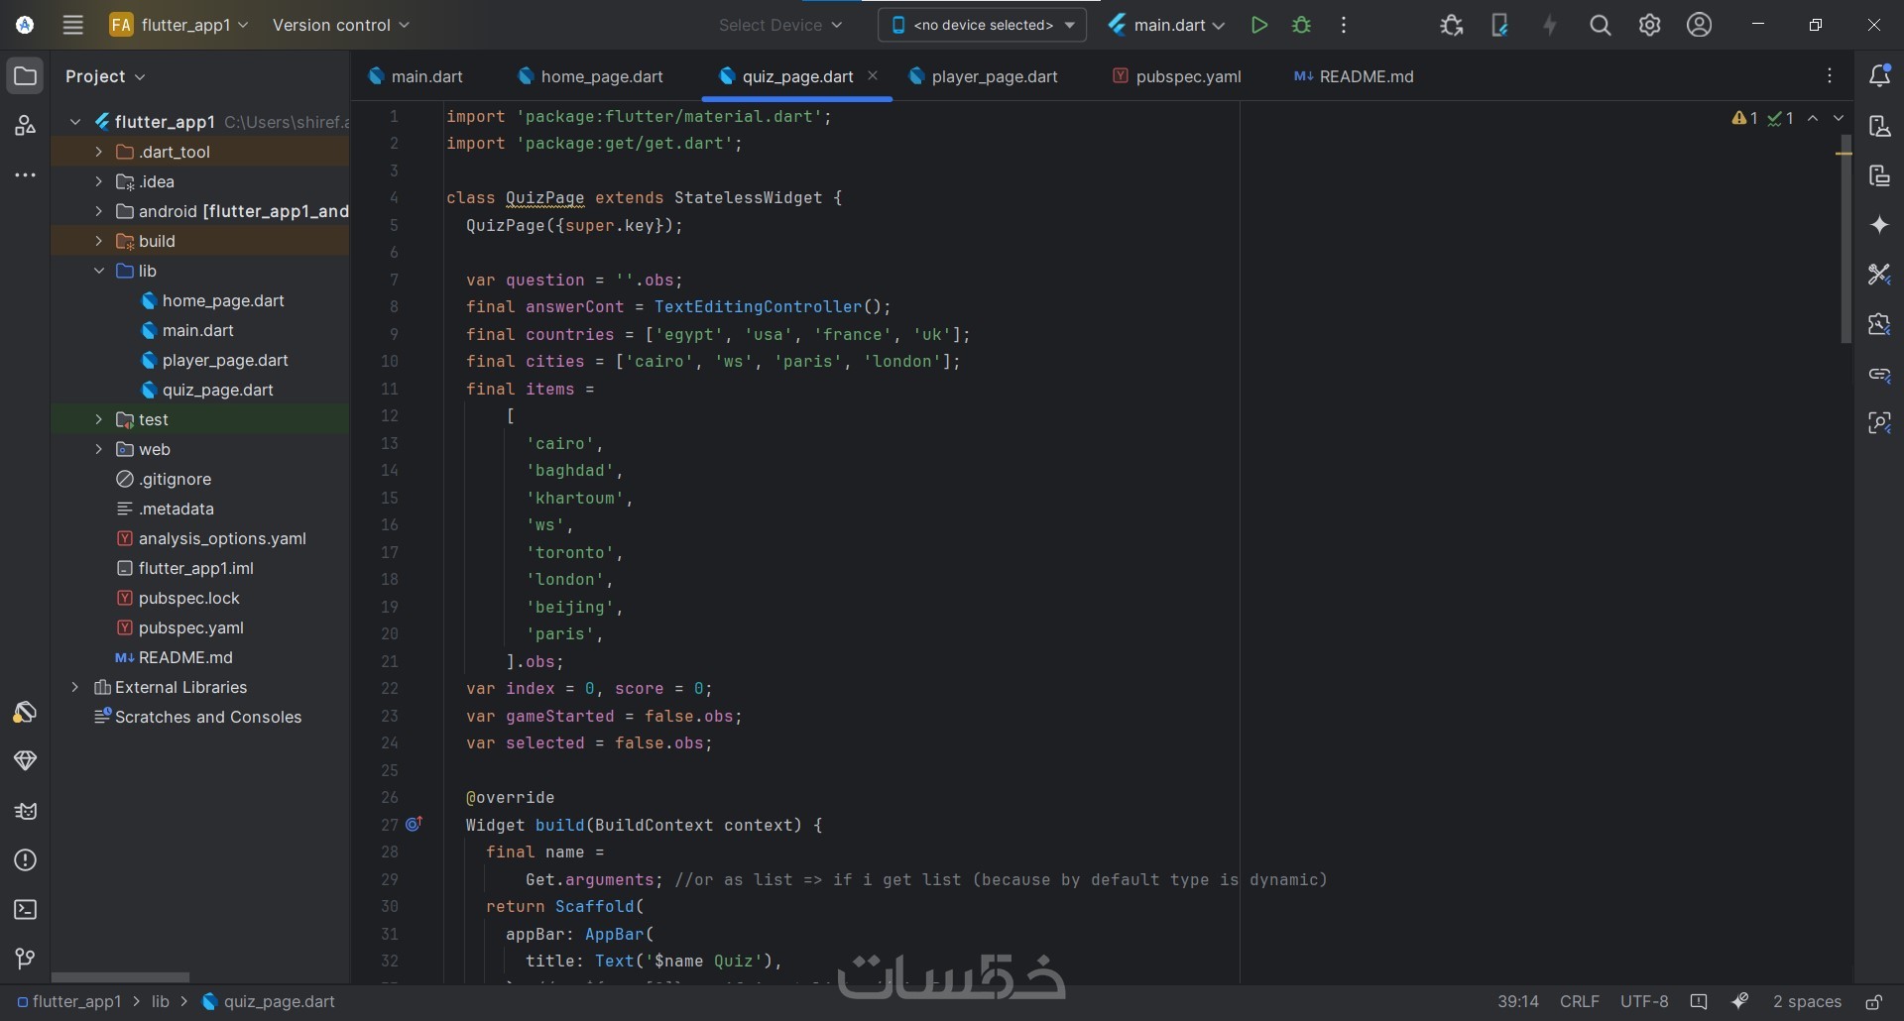Screen dimensions: 1904x1021
Task: Open the main menu hamburger icon
Action: point(72,25)
